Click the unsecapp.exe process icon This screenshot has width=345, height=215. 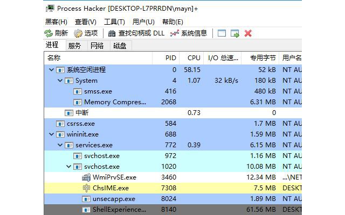click(x=86, y=199)
